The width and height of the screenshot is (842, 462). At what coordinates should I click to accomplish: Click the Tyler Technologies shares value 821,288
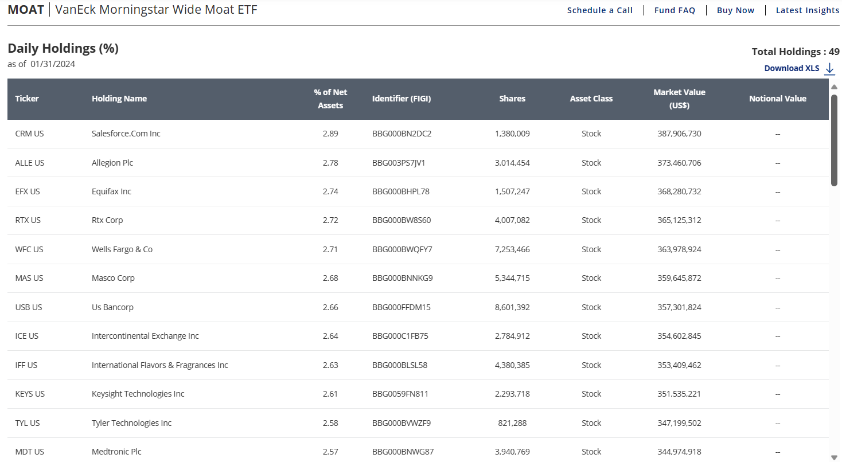click(512, 423)
